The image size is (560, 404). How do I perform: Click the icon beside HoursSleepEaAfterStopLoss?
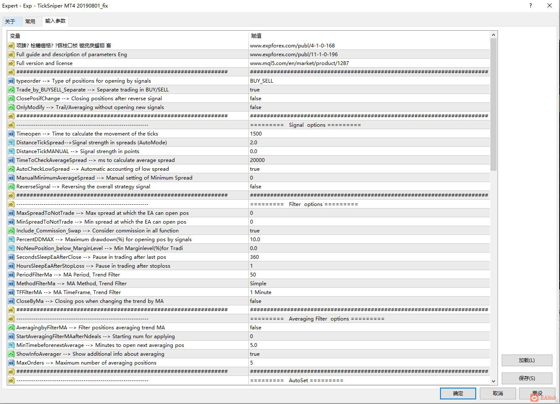click(x=11, y=266)
